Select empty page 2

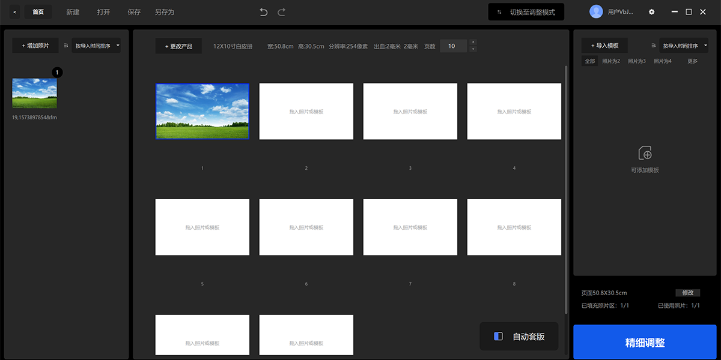(x=306, y=111)
